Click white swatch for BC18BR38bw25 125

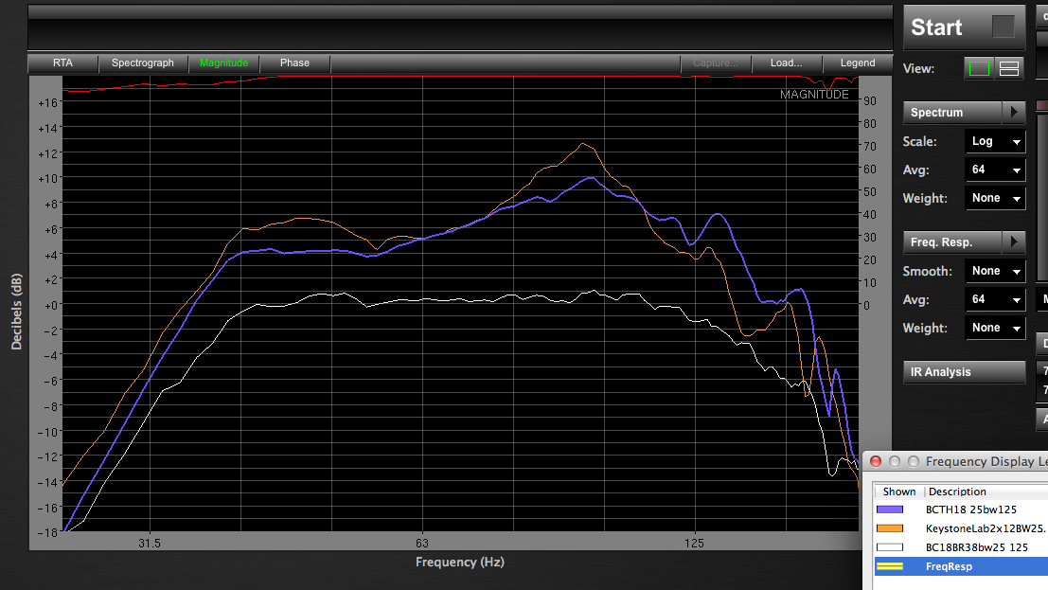pos(890,547)
